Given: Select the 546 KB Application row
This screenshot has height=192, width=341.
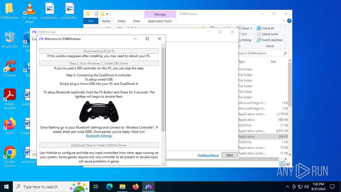Looking at the screenshot, I should [263, 137].
